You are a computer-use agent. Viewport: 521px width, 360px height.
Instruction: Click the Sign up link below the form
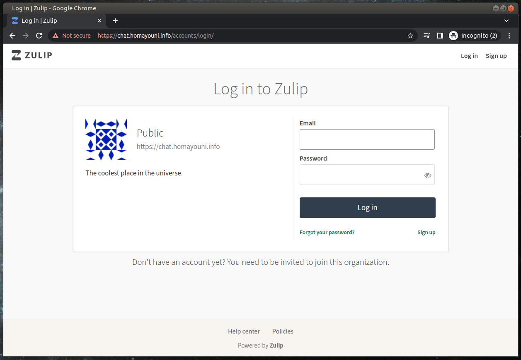coord(426,233)
